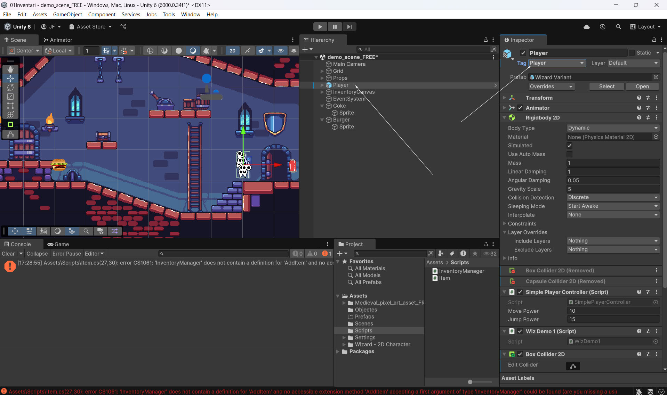Screen dimensions: 667x395
Task: Toggle the 2D scene view mode
Action: point(232,51)
